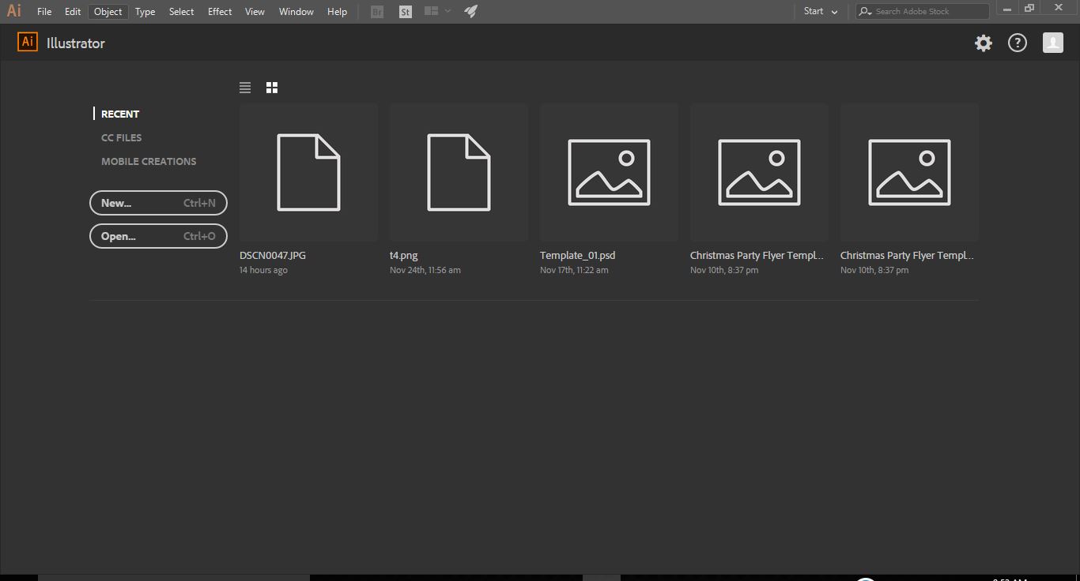Image resolution: width=1080 pixels, height=581 pixels.
Task: Open the t4.png thumbnail
Action: pos(459,172)
